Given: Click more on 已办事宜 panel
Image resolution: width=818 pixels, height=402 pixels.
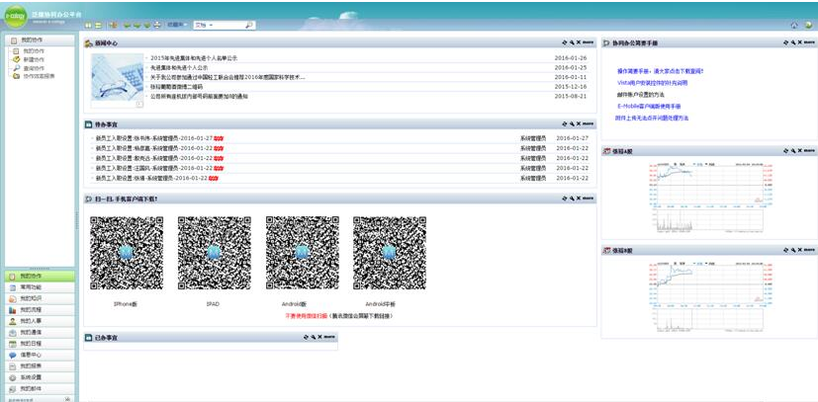Looking at the screenshot, I should pos(329,337).
